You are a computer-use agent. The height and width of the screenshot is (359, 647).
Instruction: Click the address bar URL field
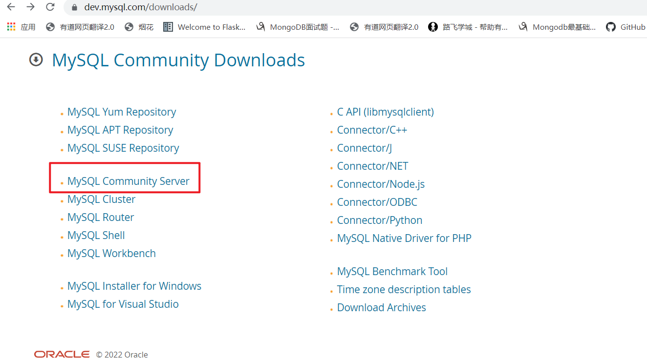(x=355, y=7)
